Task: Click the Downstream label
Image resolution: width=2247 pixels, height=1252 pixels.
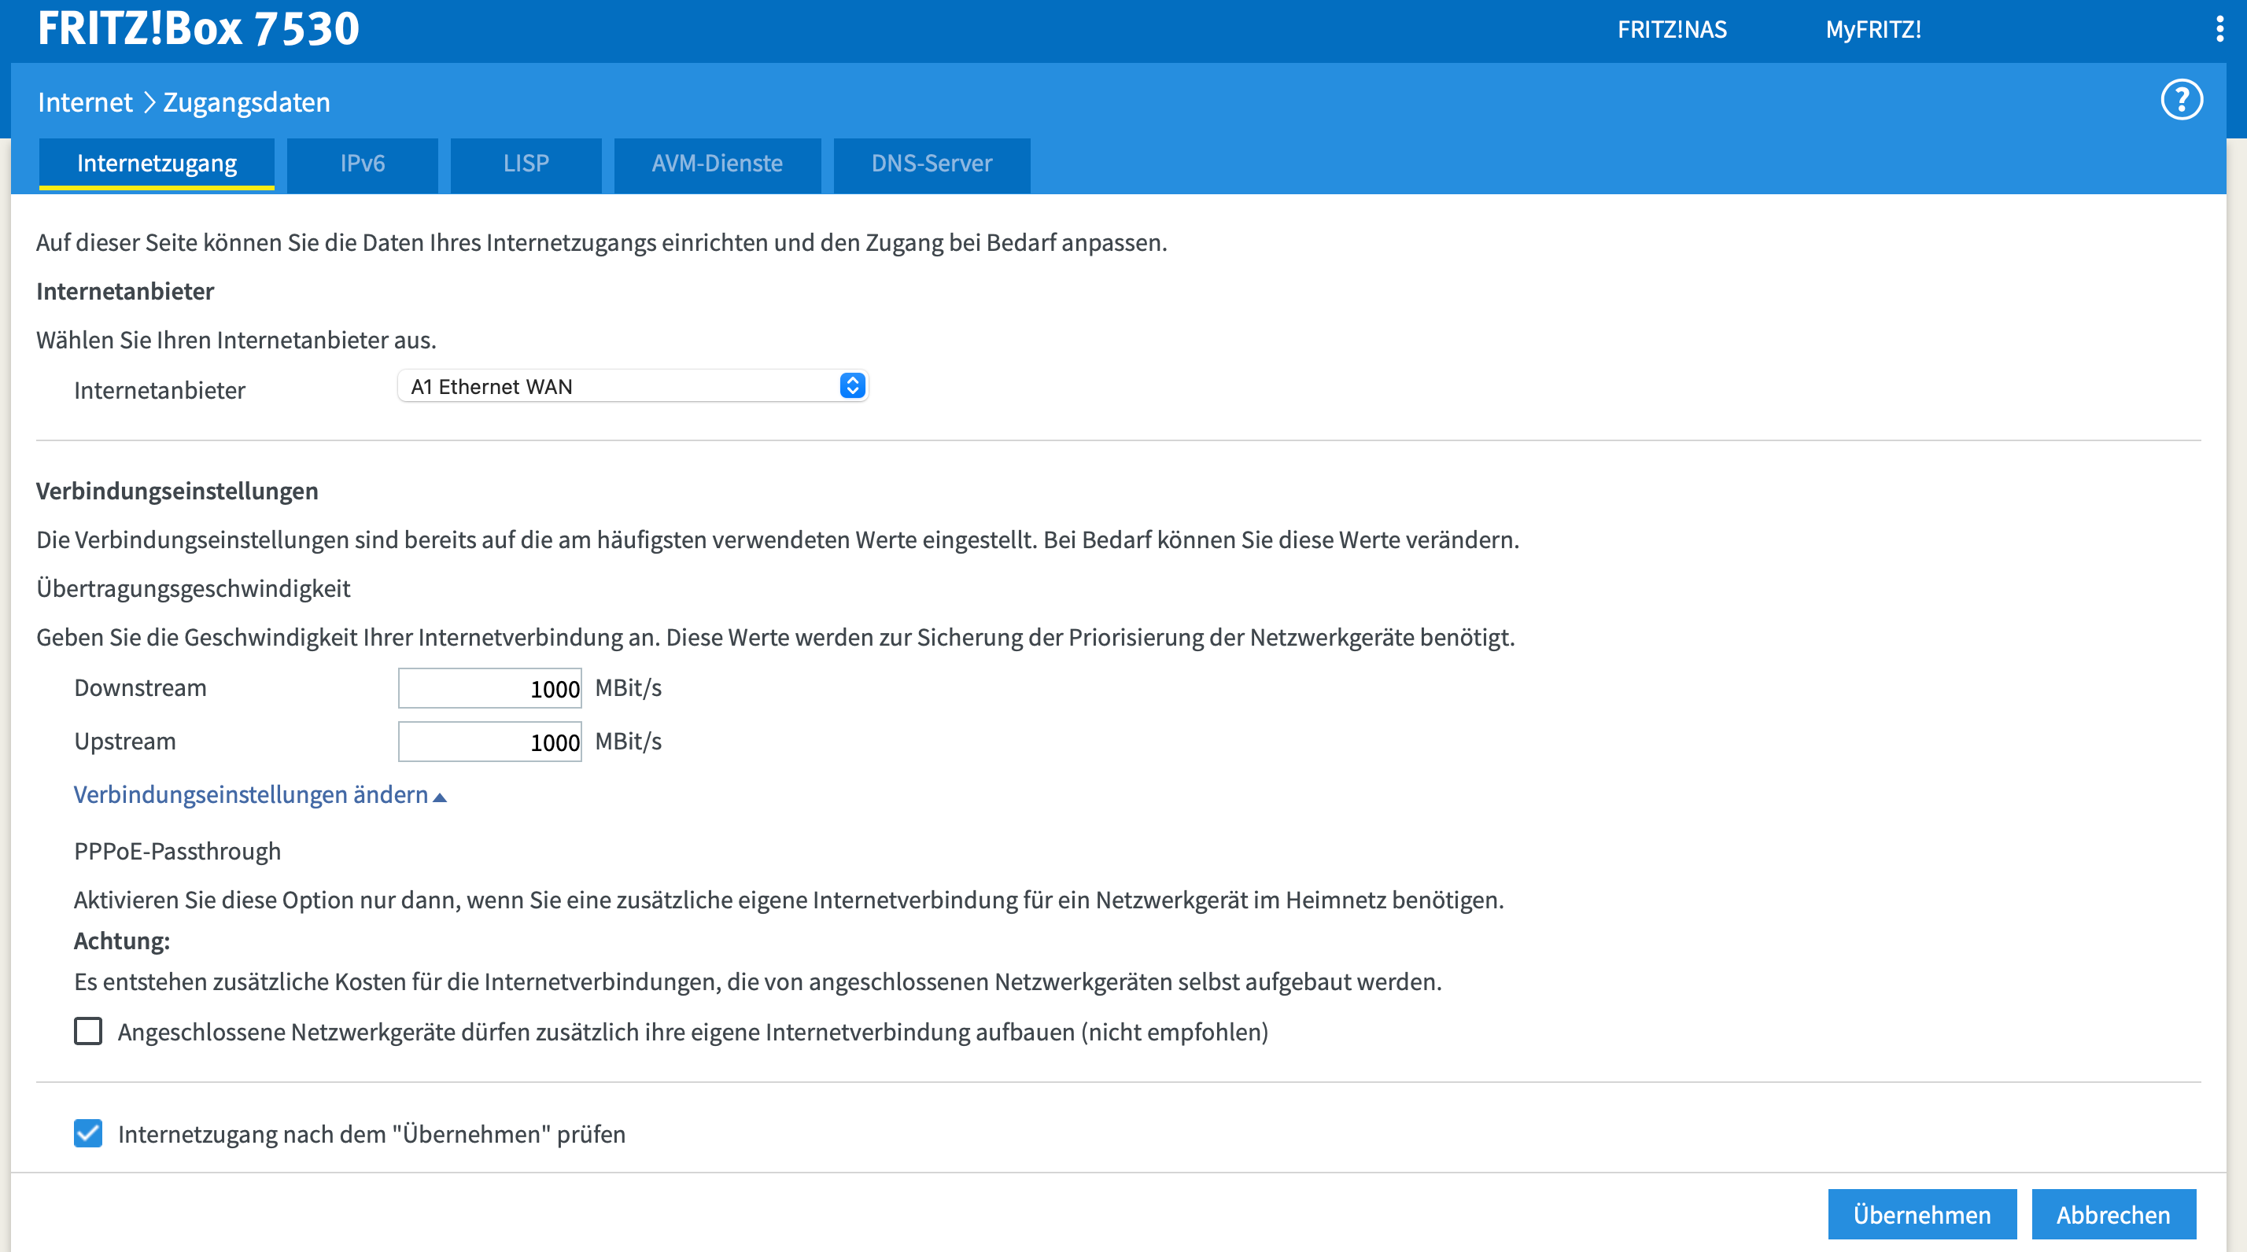Action: click(139, 688)
